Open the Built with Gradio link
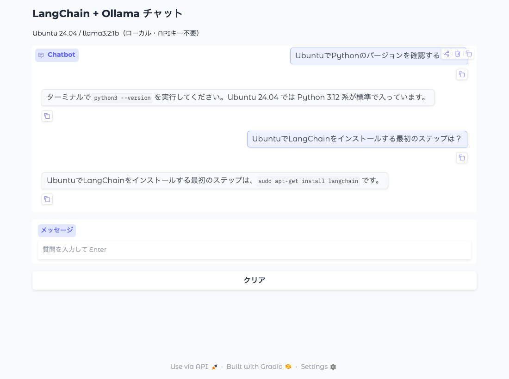 coord(259,367)
